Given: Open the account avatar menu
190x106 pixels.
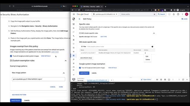Looking at the screenshot, I should coord(187,14).
